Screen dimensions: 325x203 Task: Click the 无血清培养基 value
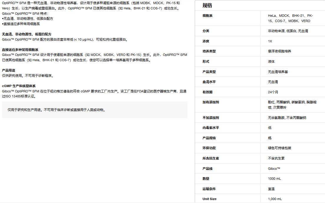click(x=278, y=72)
